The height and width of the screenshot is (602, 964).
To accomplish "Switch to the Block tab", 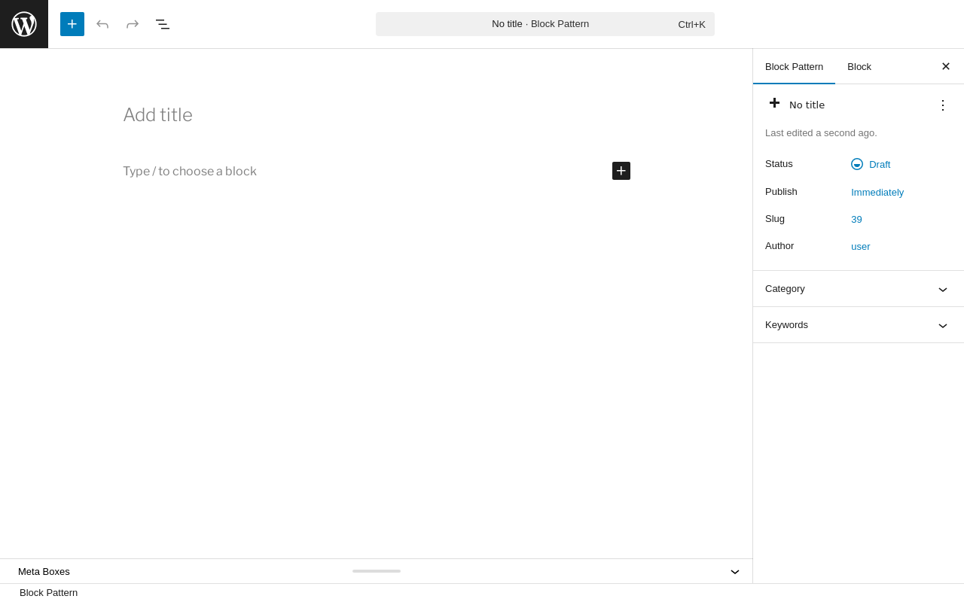I will click(x=859, y=66).
